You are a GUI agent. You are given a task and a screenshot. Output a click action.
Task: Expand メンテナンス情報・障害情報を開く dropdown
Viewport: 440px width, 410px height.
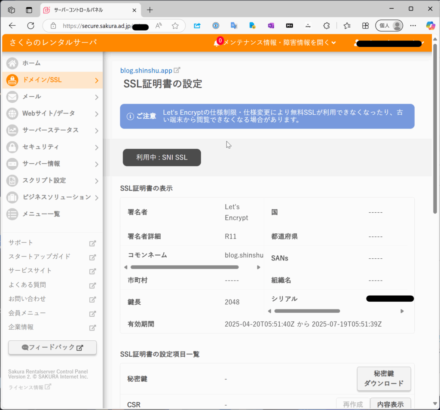275,43
